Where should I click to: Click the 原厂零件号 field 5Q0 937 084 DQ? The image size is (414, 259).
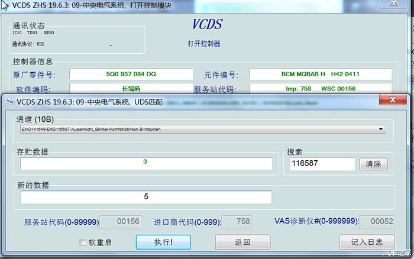pos(131,75)
